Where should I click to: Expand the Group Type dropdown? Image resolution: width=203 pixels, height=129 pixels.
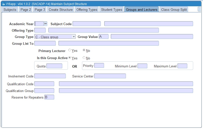point(74,37)
